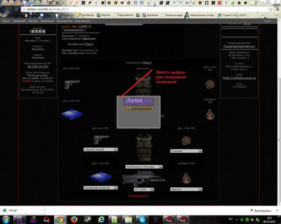
Task: Open the Невозможно отобр... bookmark
Action: click(201, 15)
